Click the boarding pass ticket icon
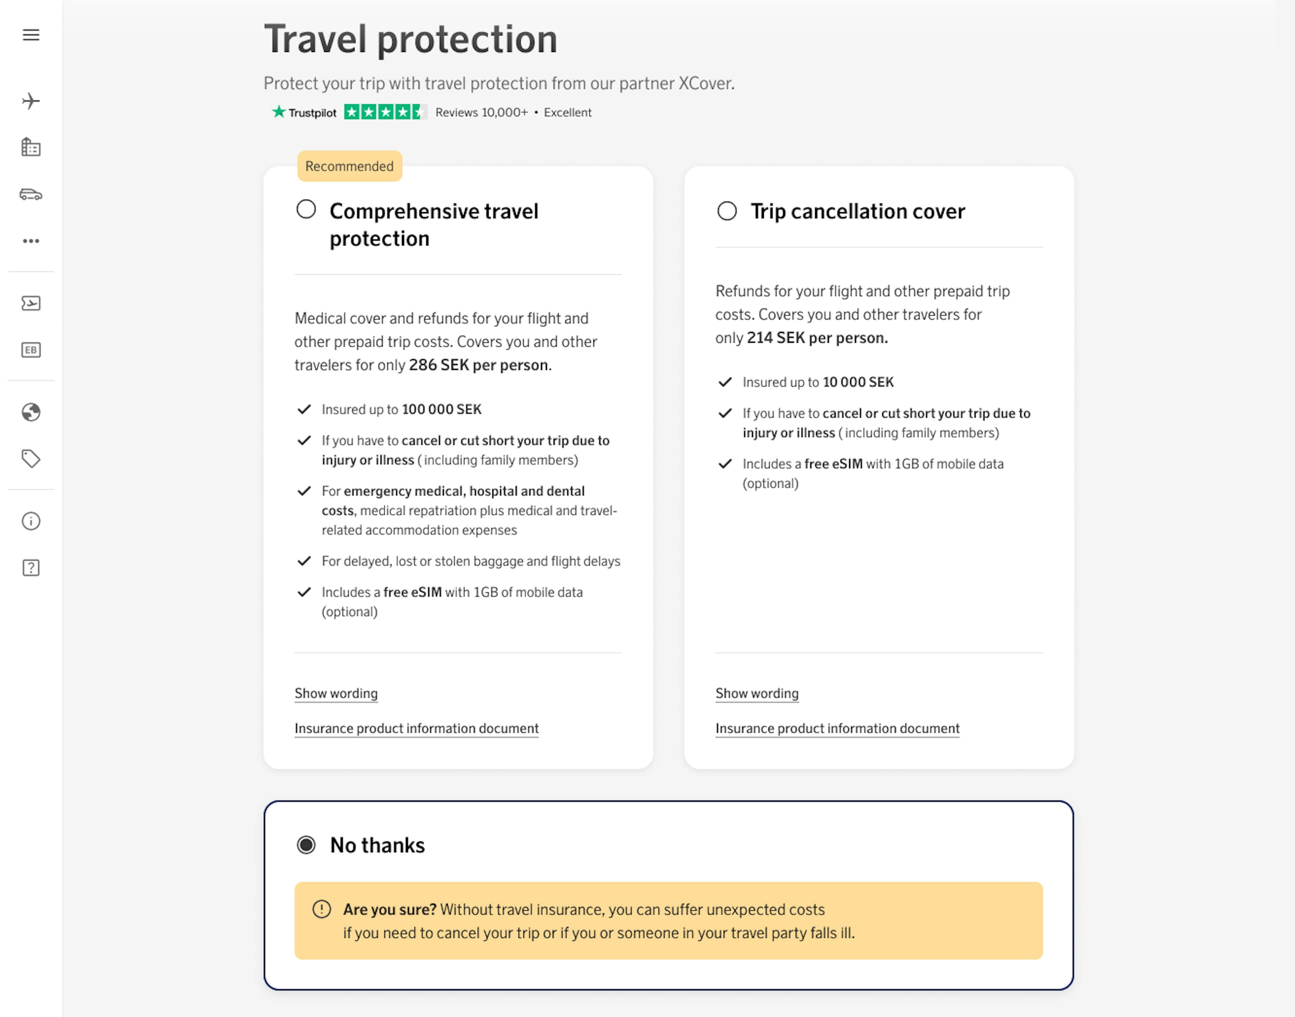Image resolution: width=1295 pixels, height=1017 pixels. point(31,303)
